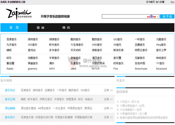This screenshot has width=175, height=125.
Task: Click the Zaimusic logo
Action: 19,14
